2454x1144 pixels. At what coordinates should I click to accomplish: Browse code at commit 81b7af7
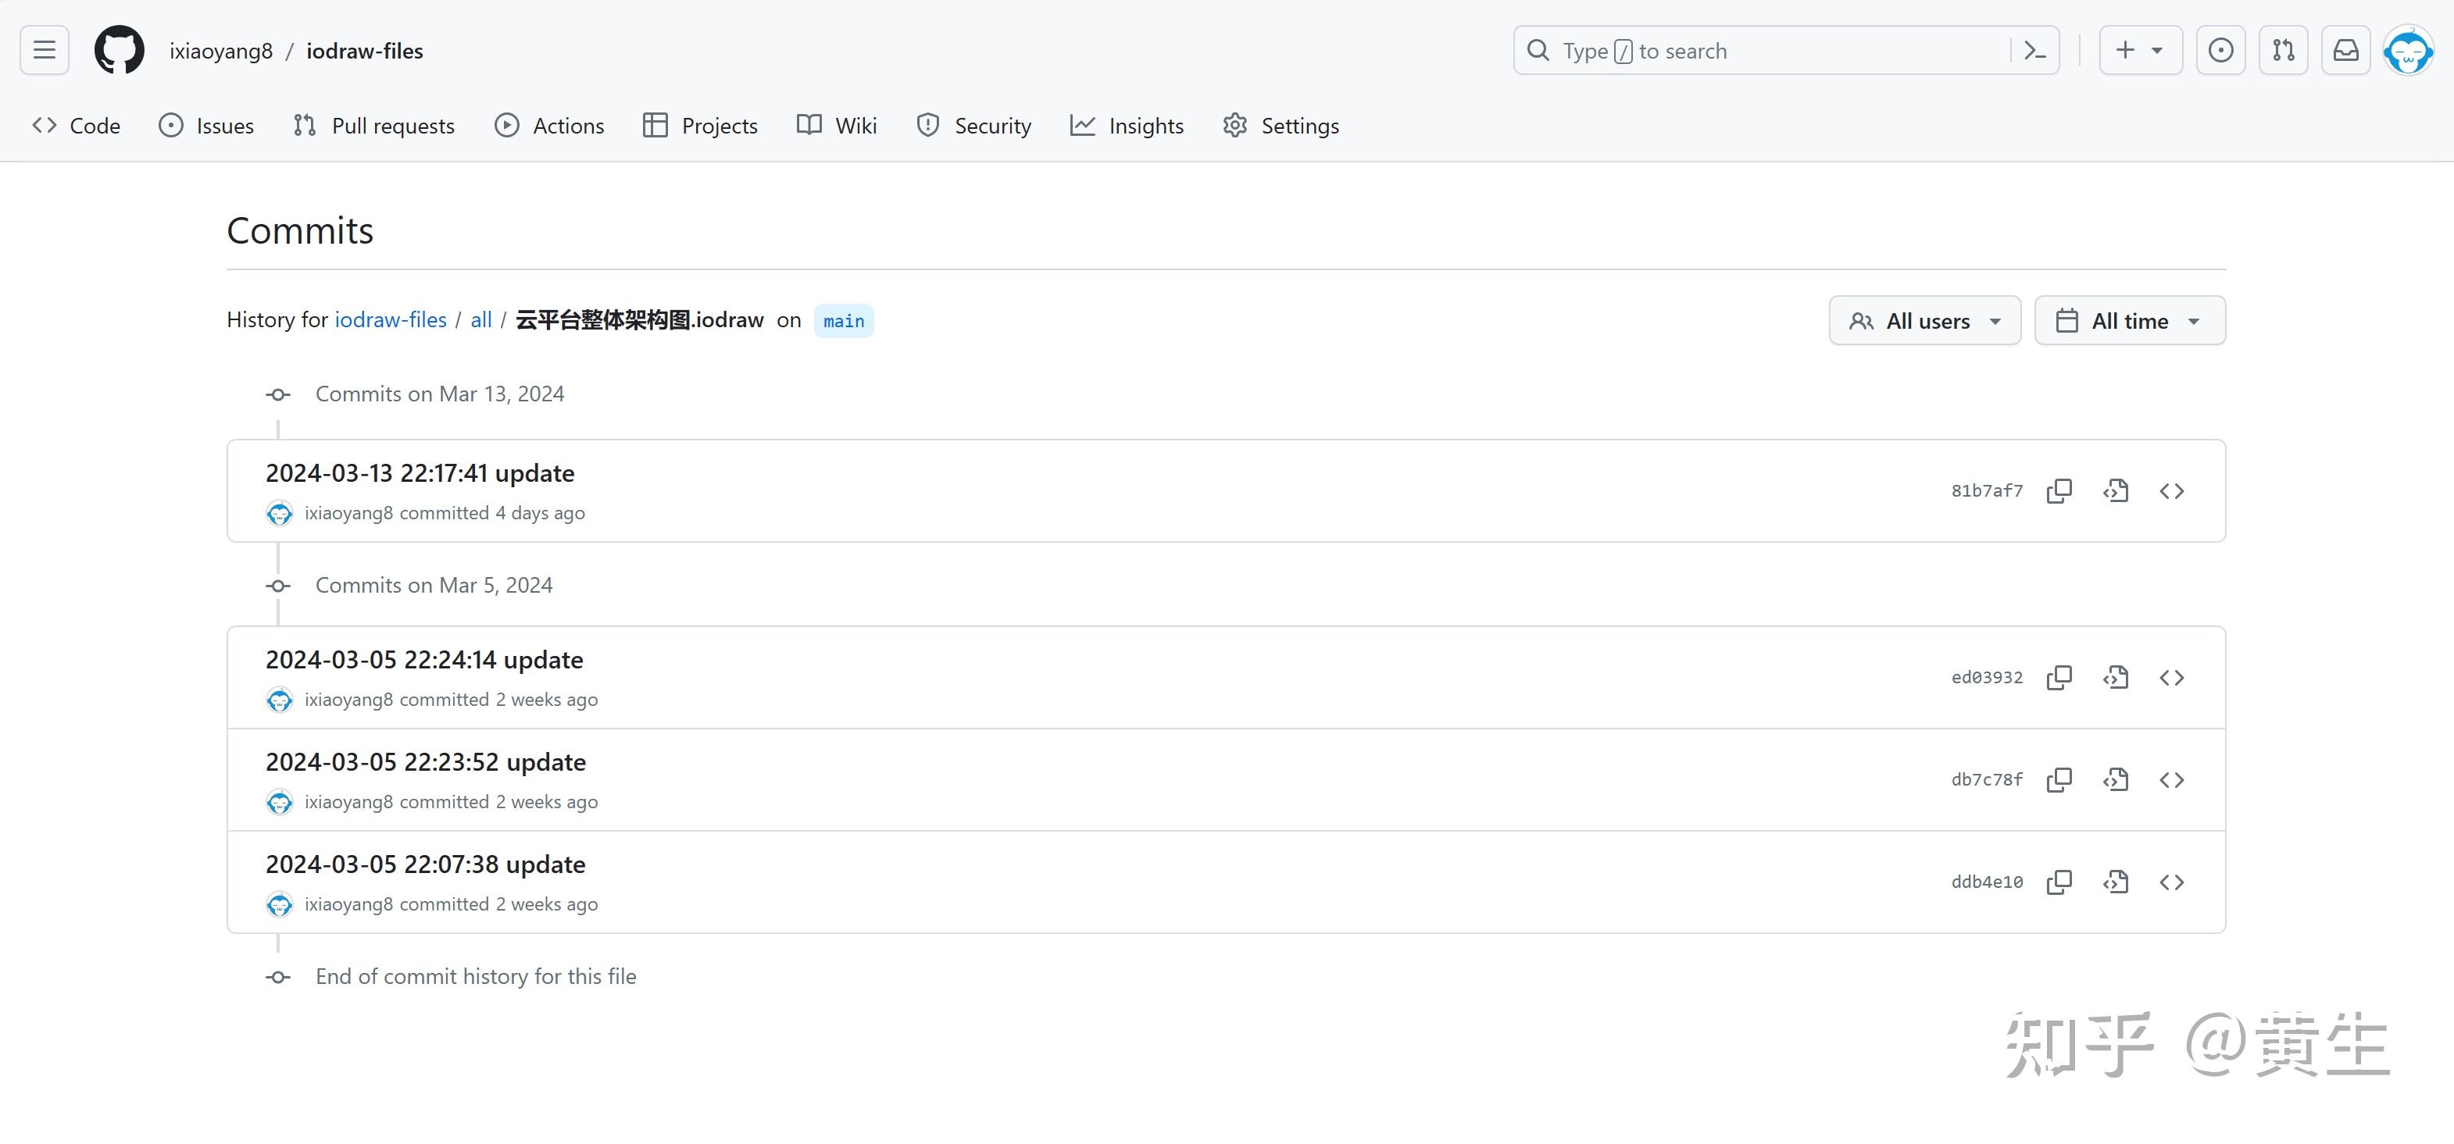2173,490
